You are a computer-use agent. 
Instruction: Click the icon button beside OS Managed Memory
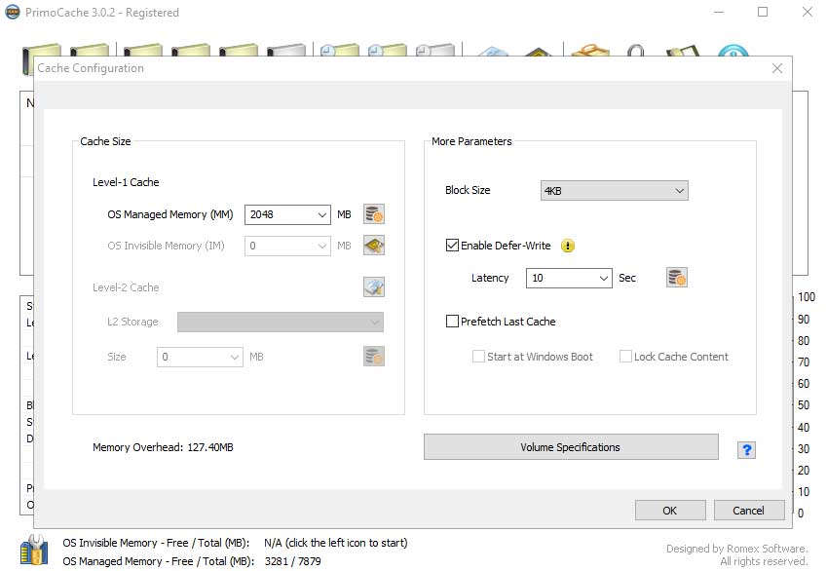point(374,214)
